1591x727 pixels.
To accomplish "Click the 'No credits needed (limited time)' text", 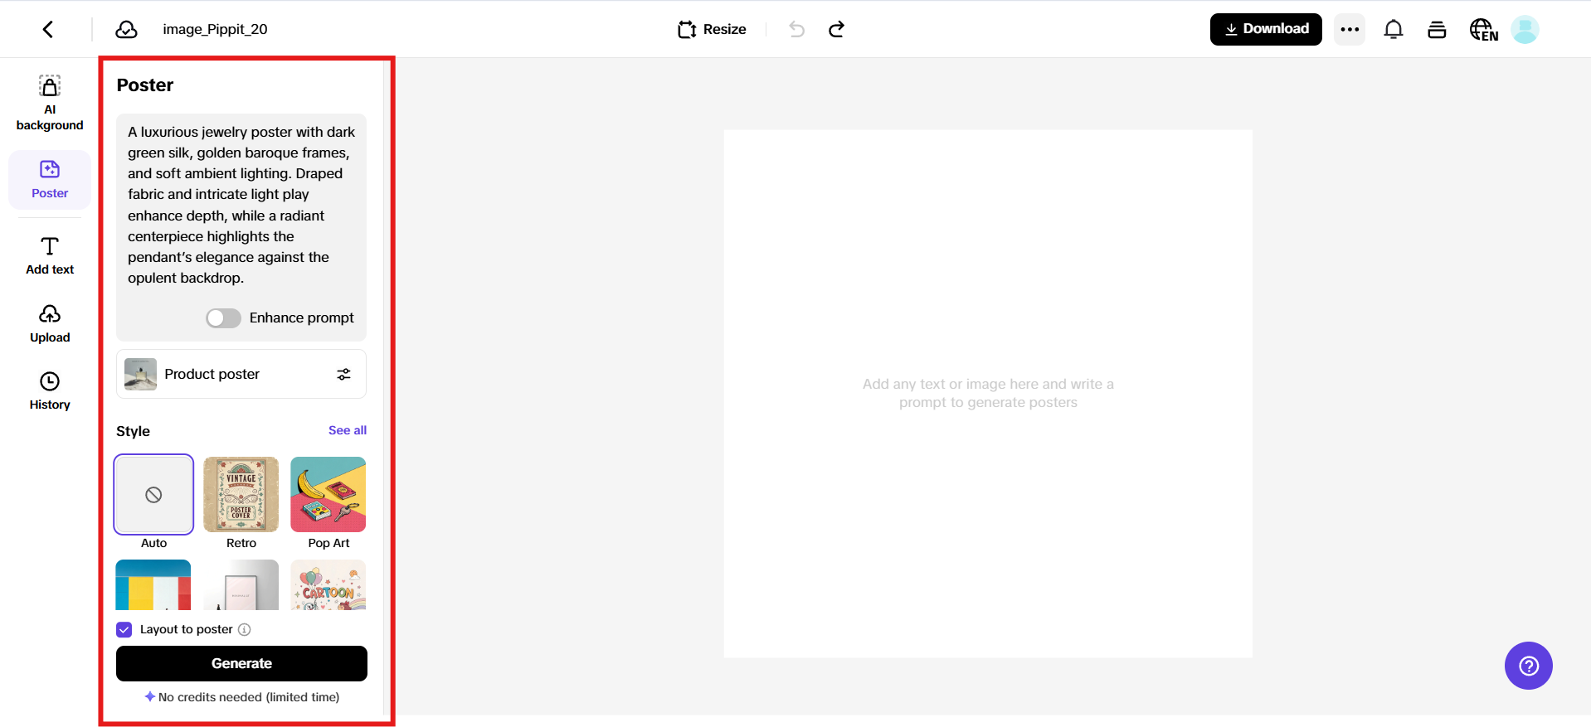I will [249, 697].
